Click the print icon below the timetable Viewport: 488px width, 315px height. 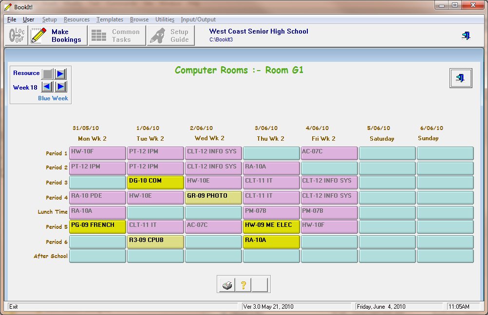tap(227, 285)
